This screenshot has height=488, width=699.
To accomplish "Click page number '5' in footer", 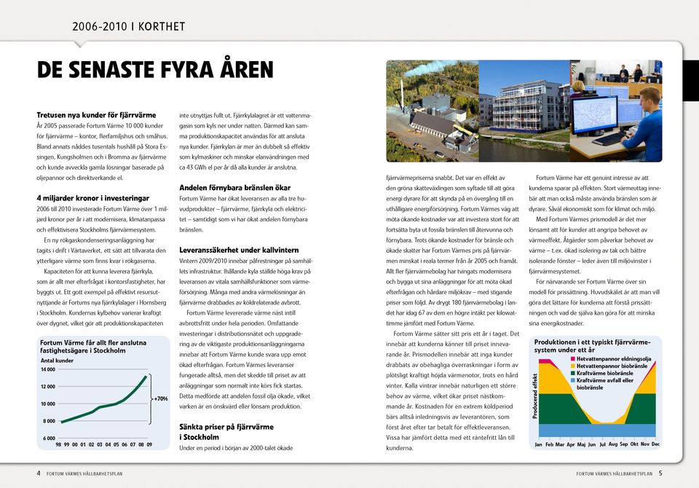I will 660,473.
